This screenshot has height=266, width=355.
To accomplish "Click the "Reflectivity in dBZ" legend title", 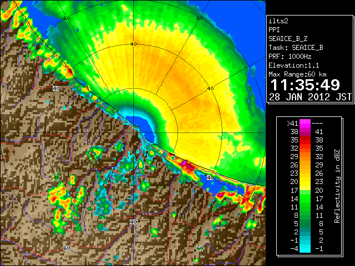I will tap(337, 186).
